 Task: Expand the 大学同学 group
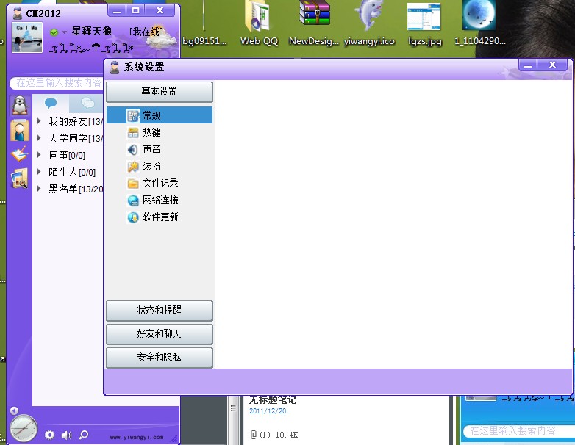[x=39, y=138]
